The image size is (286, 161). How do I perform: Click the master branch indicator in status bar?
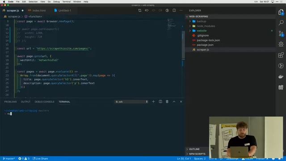9,159
